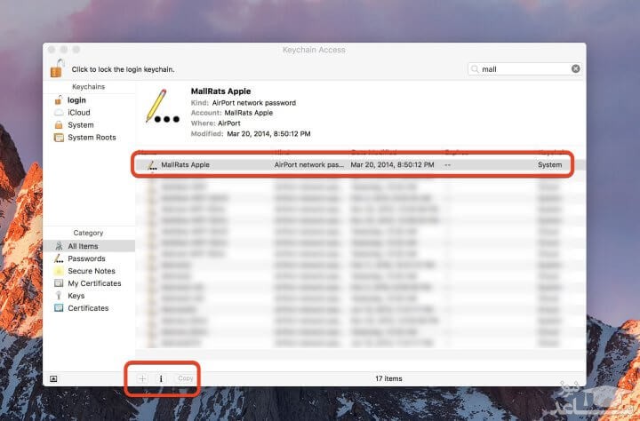
Task: Click the MallRats Apple row pencil icon
Action: point(152,165)
